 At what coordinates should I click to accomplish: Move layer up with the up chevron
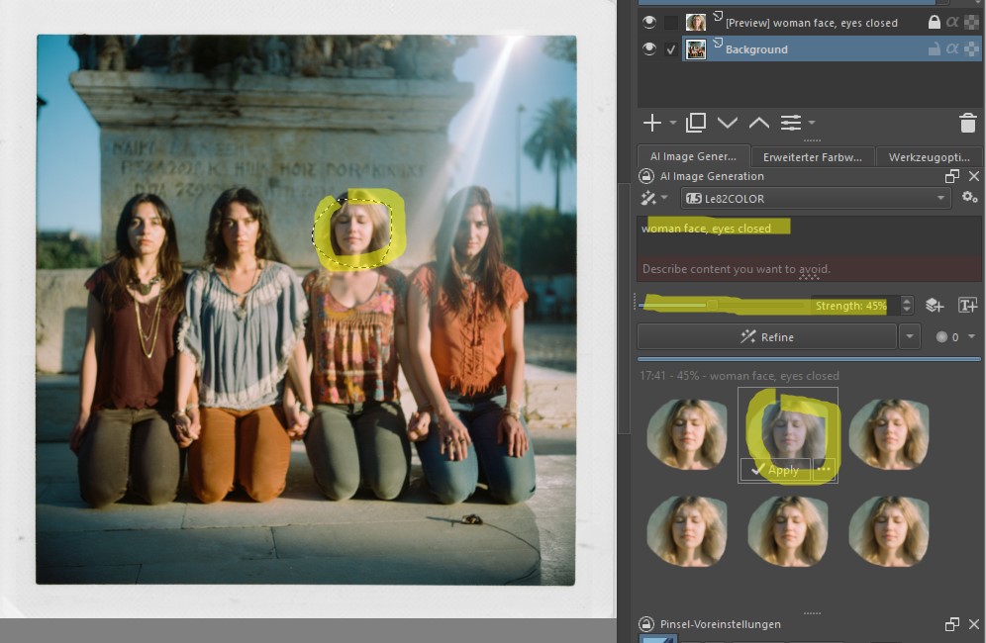(x=759, y=123)
